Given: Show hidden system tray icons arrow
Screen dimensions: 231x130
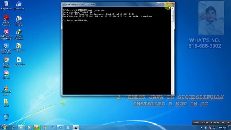Looking at the screenshot, I should pyautogui.click(x=201, y=127).
